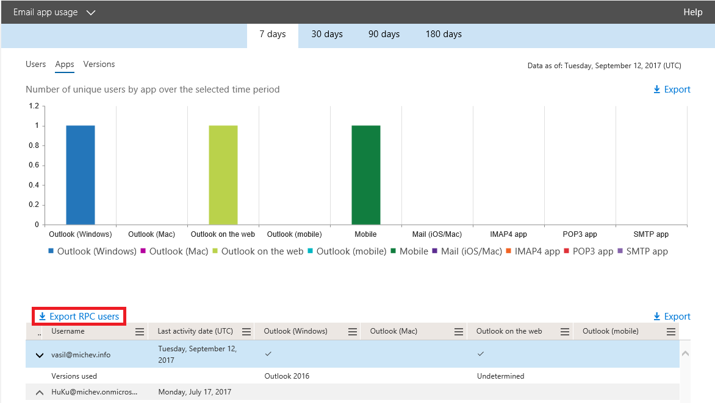
Task: Click Export RPC users
Action: [x=79, y=316]
